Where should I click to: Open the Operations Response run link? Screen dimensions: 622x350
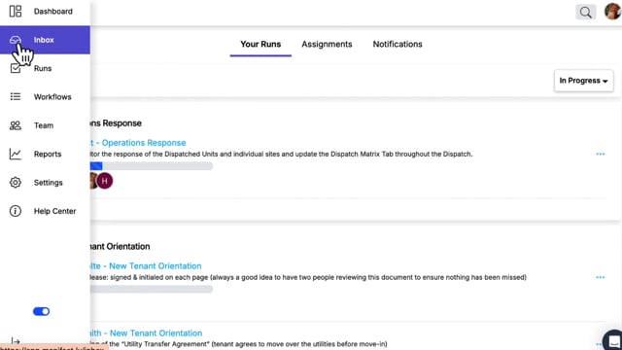tap(138, 143)
